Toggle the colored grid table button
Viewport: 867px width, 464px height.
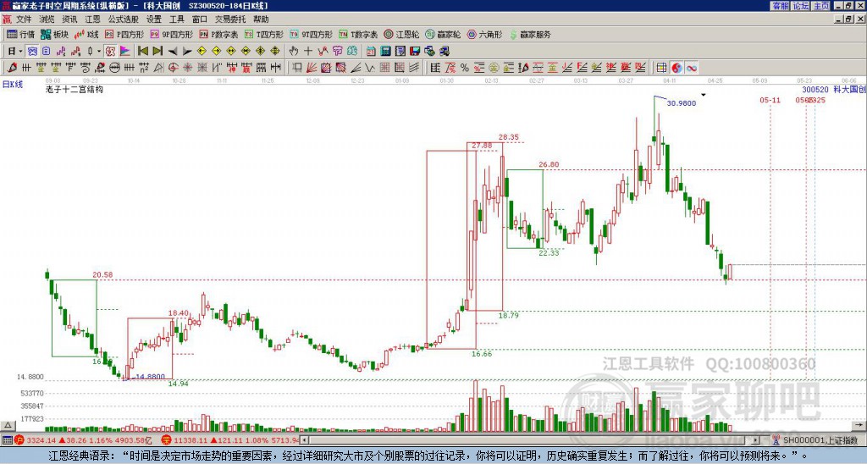(x=661, y=68)
